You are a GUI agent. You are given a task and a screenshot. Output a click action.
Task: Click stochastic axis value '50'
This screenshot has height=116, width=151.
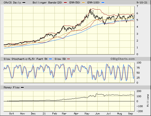(x=138, y=73)
